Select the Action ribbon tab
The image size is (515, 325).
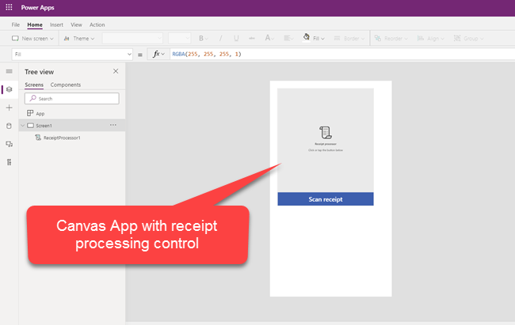(97, 25)
